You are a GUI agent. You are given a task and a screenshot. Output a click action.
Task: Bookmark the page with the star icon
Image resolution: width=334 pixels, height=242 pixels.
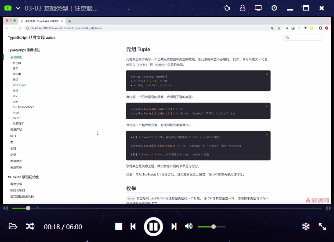point(279,28)
